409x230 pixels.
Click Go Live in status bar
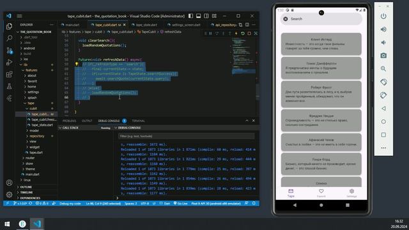tap(180, 203)
